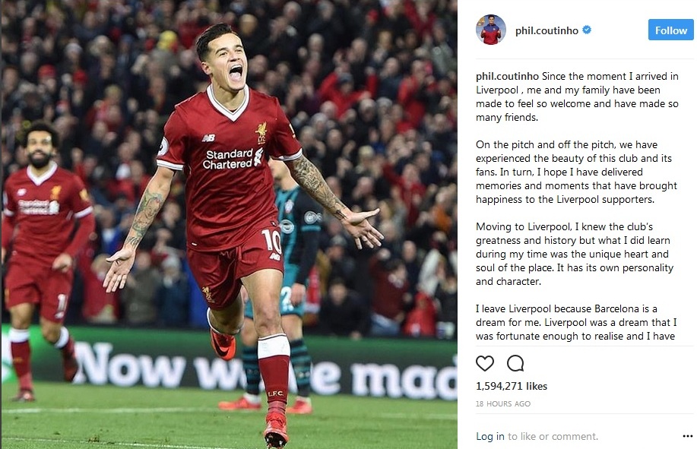Click the number 10 on the red shorts
This screenshot has height=449, width=697.
[x=271, y=241]
